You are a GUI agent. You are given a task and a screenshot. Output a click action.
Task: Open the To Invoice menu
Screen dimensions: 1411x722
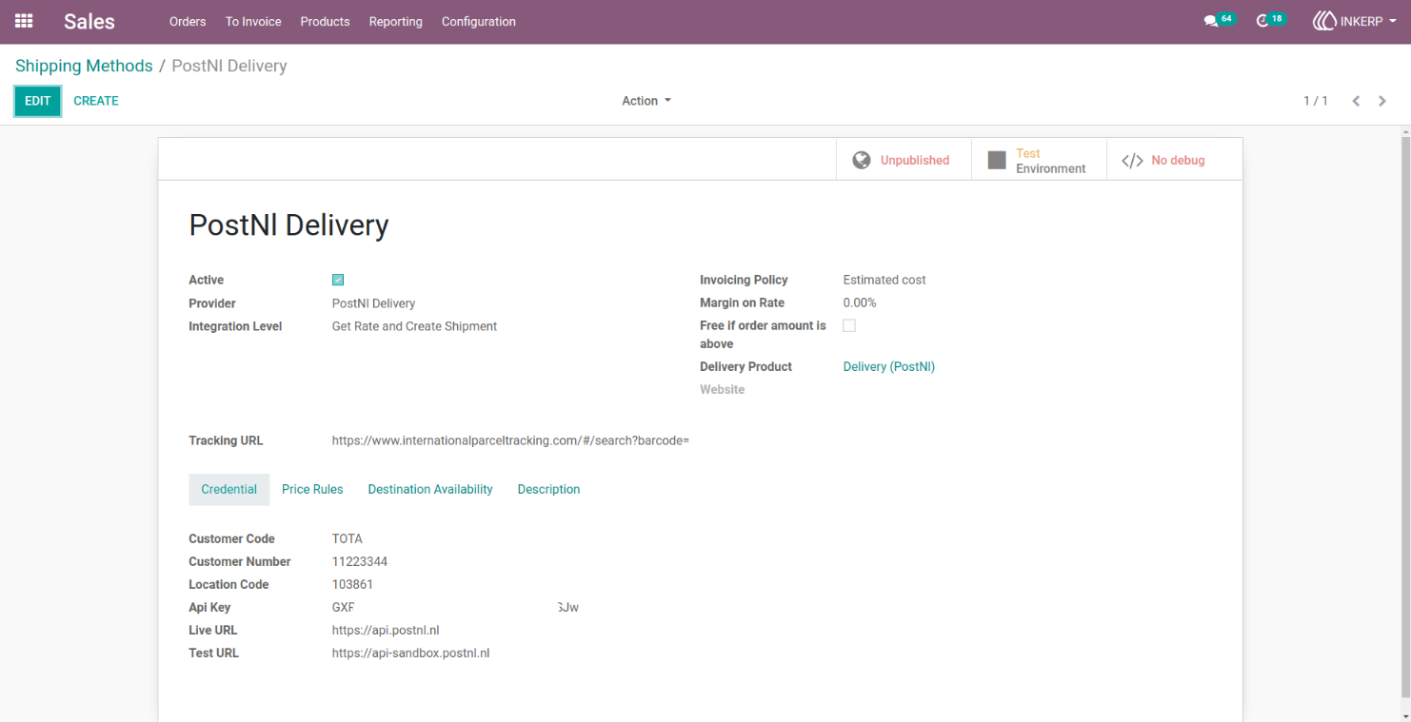253,21
